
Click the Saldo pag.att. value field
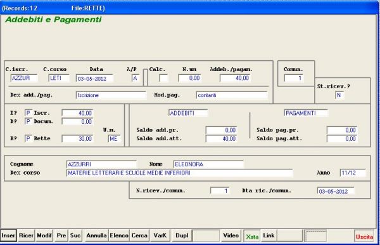point(342,138)
